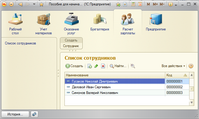This screenshot has width=199, height=119.
Task: Open the info help icon
Action: pyautogui.click(x=171, y=4)
